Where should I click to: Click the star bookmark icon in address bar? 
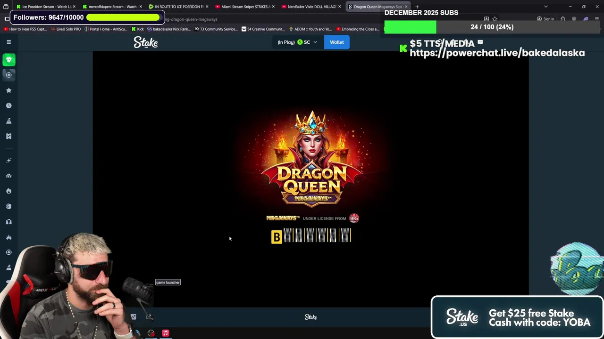click(x=495, y=19)
